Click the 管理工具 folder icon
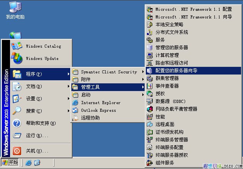 coord(75,87)
